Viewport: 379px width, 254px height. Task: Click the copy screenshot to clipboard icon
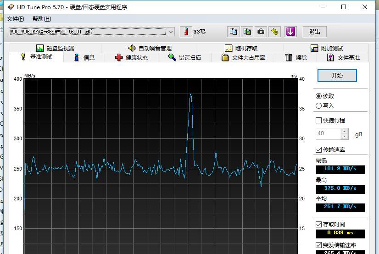click(x=247, y=32)
